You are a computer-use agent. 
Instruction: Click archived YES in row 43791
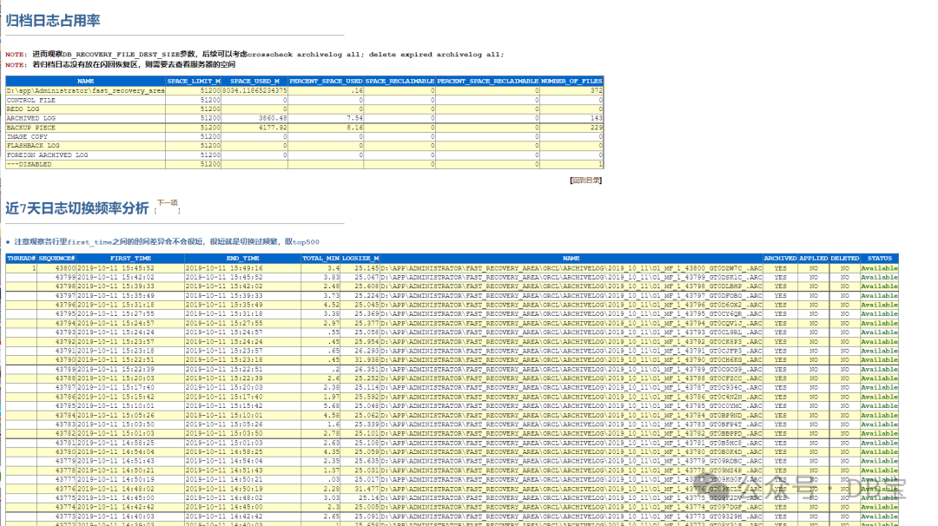(780, 351)
